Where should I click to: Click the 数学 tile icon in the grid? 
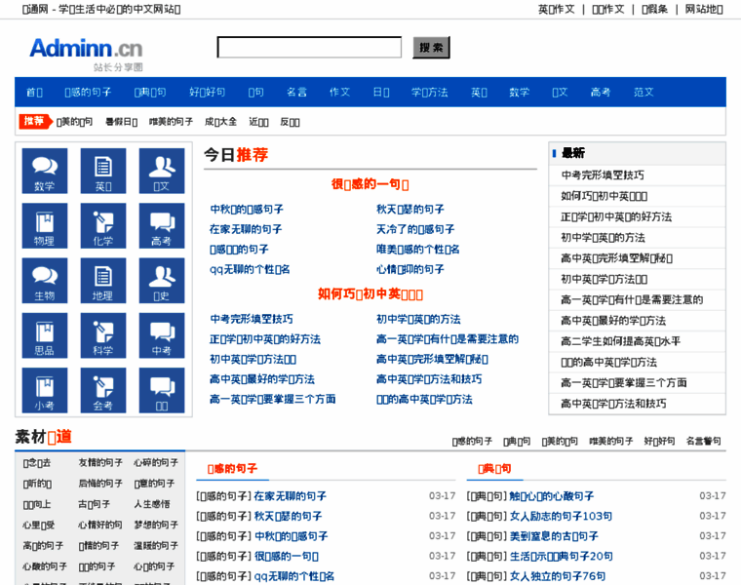[45, 172]
